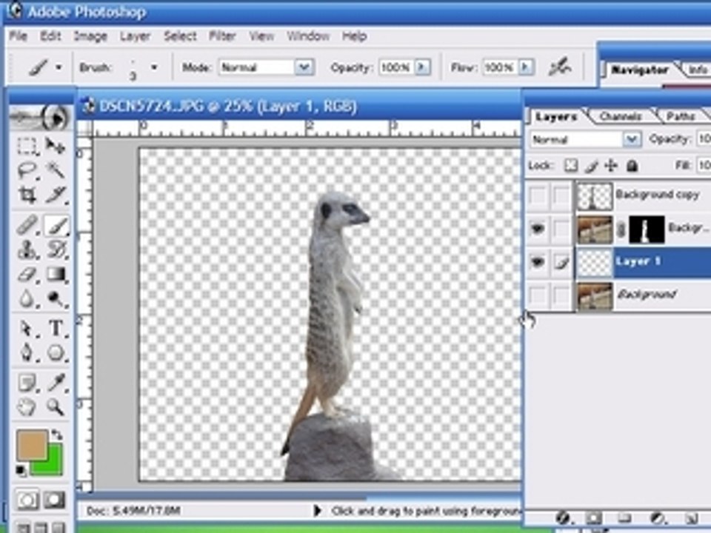Select the Hand tool
The width and height of the screenshot is (711, 533).
click(x=27, y=407)
